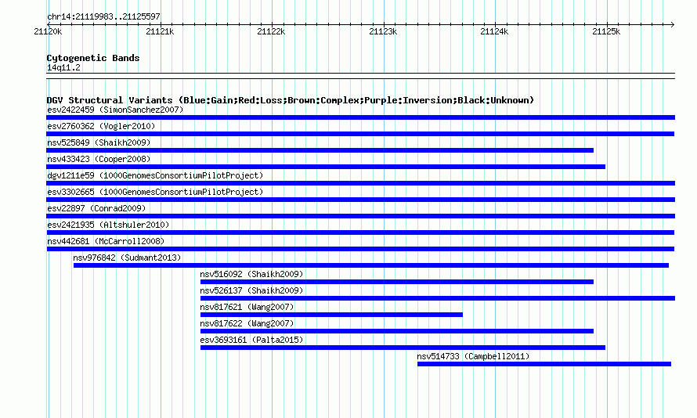This screenshot has width=697, height=418.
Task: Select the blue bar under esv3302665
Action: [360, 200]
